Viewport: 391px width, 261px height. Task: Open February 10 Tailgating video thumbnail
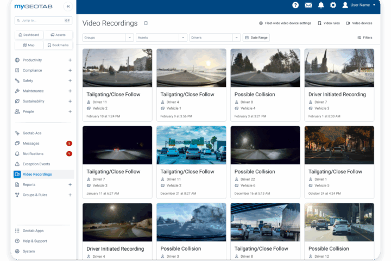[117, 68]
